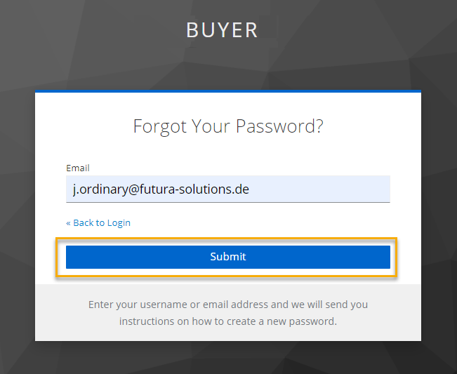The image size is (457, 374).
Task: Focus the Email input field
Action: [228, 189]
